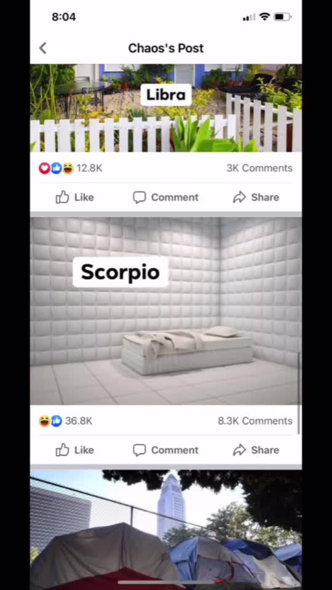
Task: Click the haha reaction icon on Scorpio post
Action: [44, 421]
